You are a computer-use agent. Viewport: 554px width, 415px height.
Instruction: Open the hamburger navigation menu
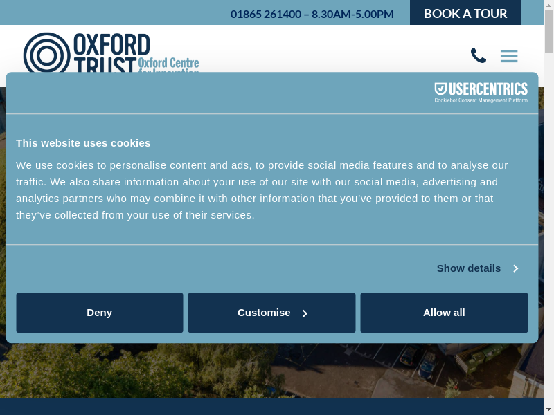point(509,56)
